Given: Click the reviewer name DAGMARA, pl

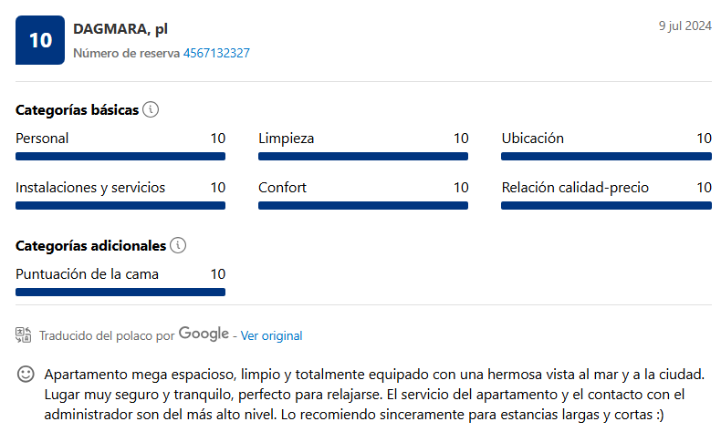Looking at the screenshot, I should click(120, 29).
